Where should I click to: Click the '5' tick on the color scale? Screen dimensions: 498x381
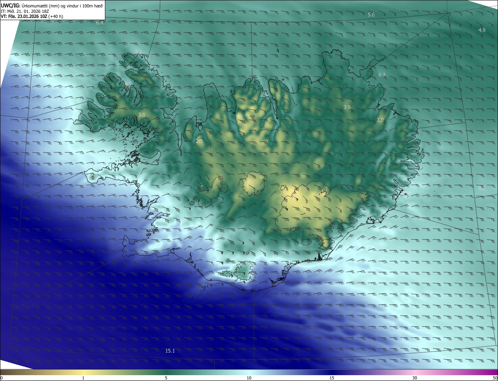[166, 378]
